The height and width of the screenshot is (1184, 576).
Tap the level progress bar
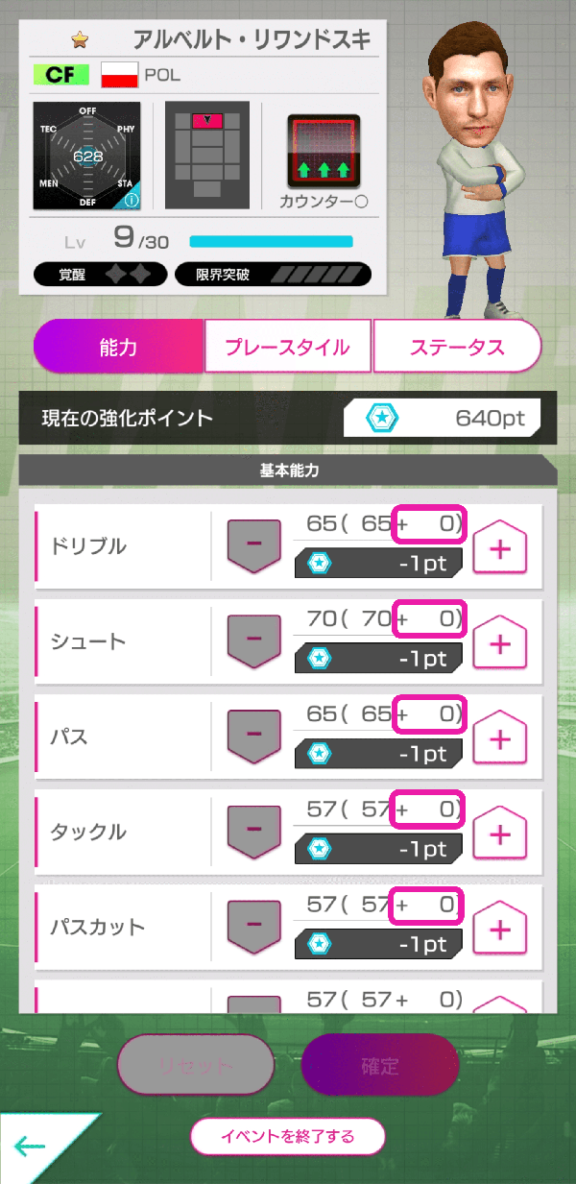pos(271,241)
